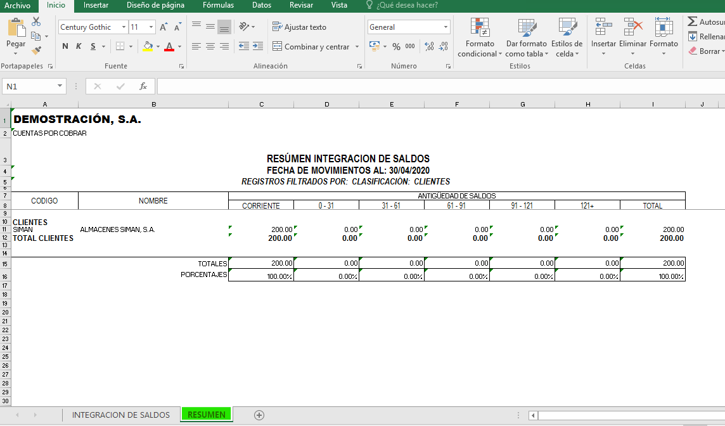Switch to the Fórmulas ribbon tab

pos(218,5)
